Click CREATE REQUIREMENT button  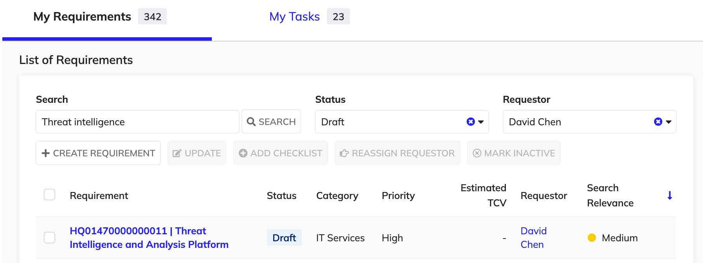pyautogui.click(x=98, y=153)
